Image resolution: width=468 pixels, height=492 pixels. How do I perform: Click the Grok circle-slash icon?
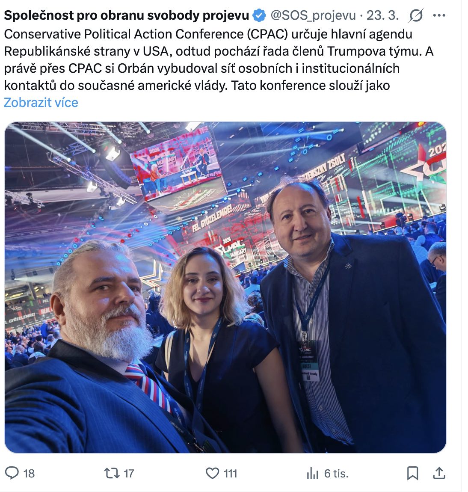[x=416, y=16]
